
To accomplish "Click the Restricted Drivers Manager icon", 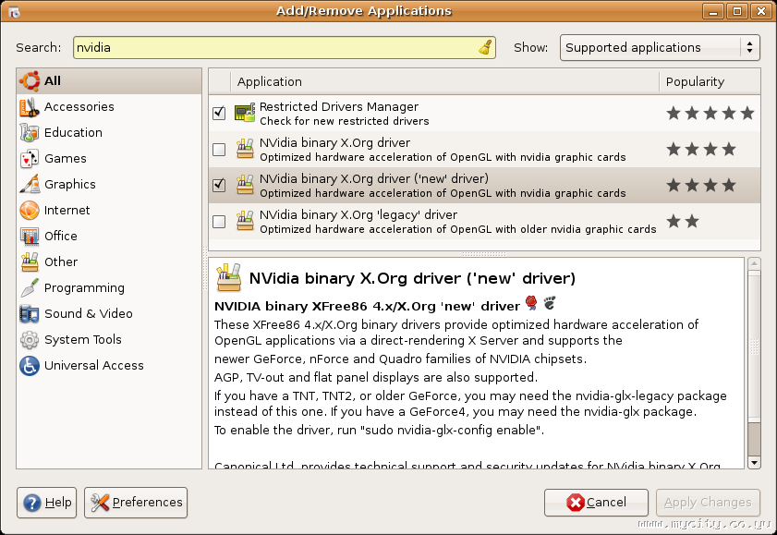I will pyautogui.click(x=245, y=113).
